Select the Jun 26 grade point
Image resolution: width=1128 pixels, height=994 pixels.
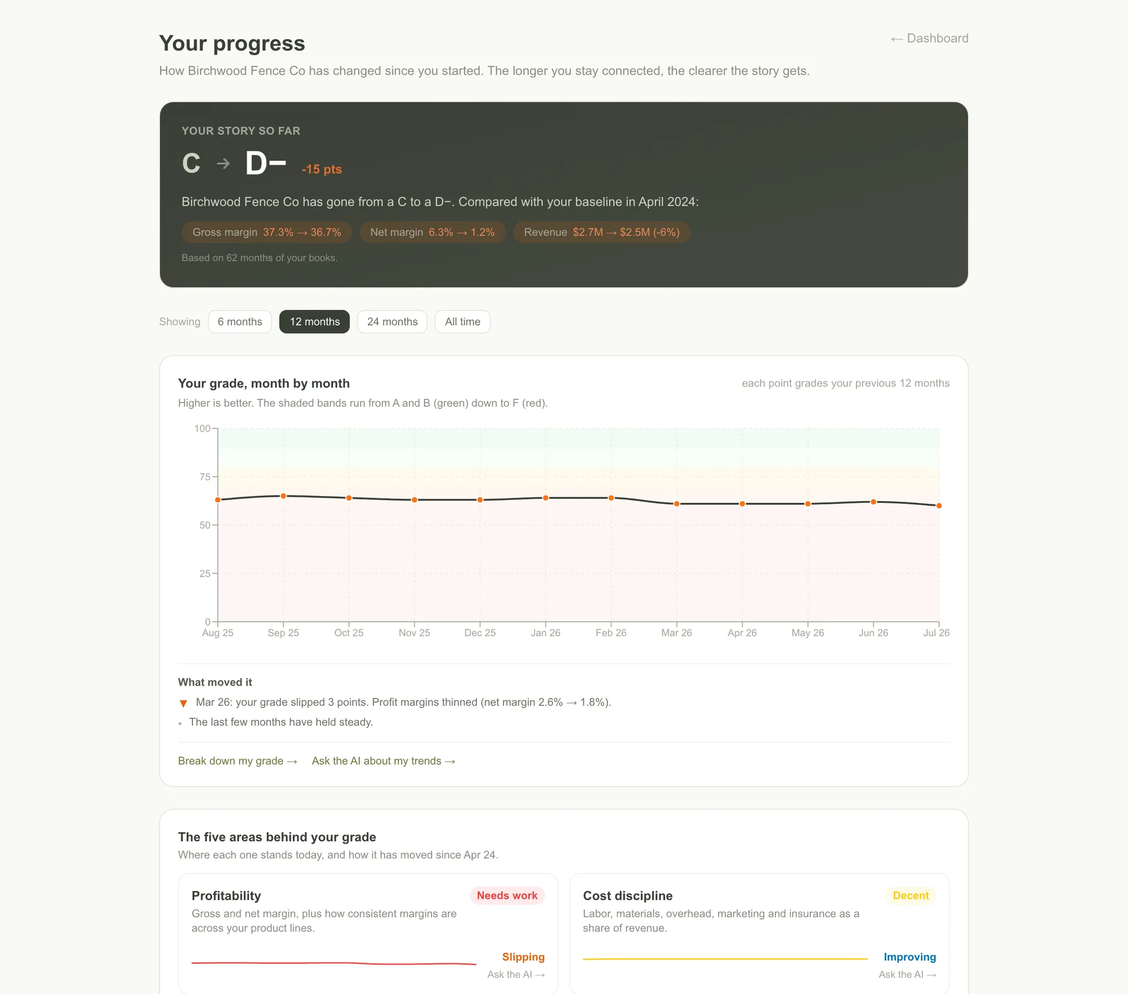click(x=874, y=502)
